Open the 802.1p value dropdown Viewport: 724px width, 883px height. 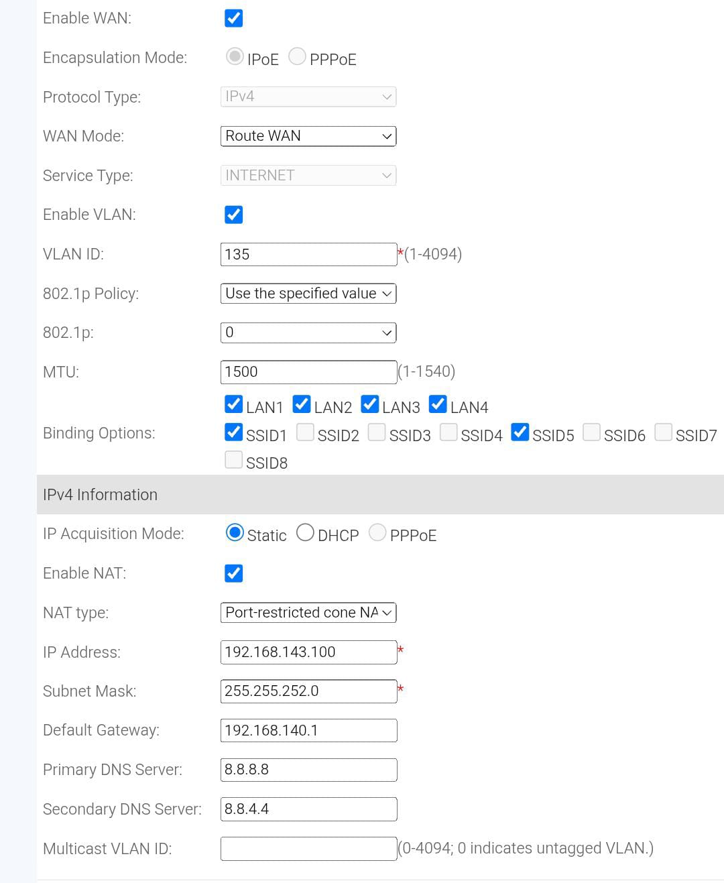(x=308, y=333)
